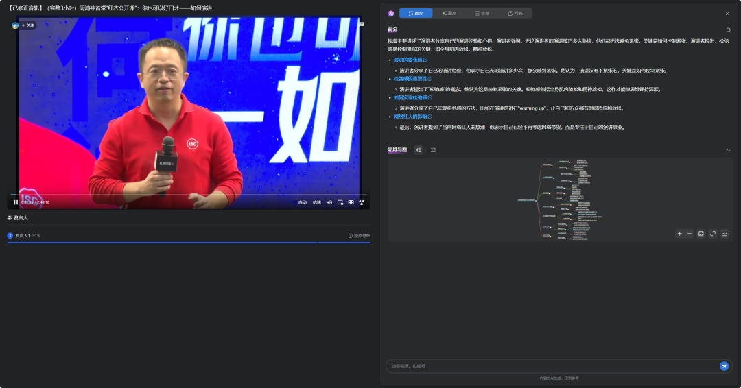Seek on the video progress bar
741x388 pixels.
189,195
